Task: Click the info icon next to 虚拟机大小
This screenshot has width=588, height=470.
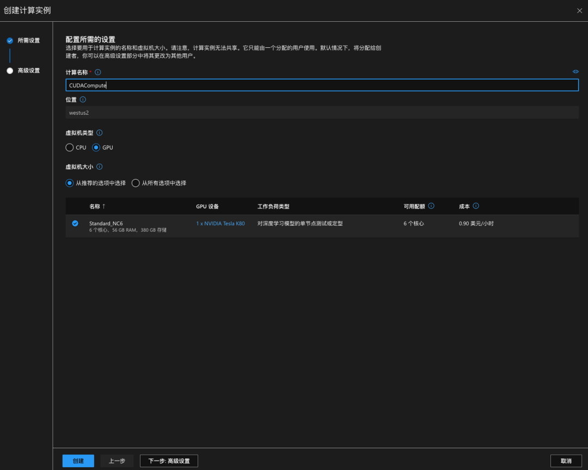Action: pos(100,167)
